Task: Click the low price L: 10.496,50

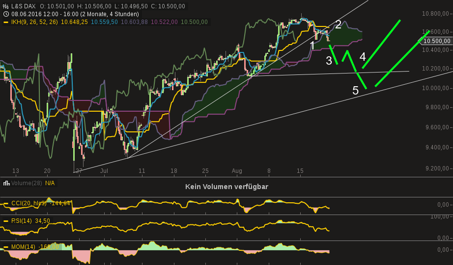Action: pos(131,6)
